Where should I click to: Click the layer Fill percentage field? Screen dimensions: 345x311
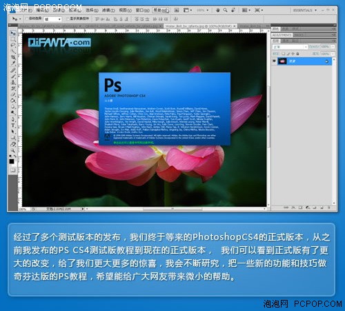coord(325,54)
